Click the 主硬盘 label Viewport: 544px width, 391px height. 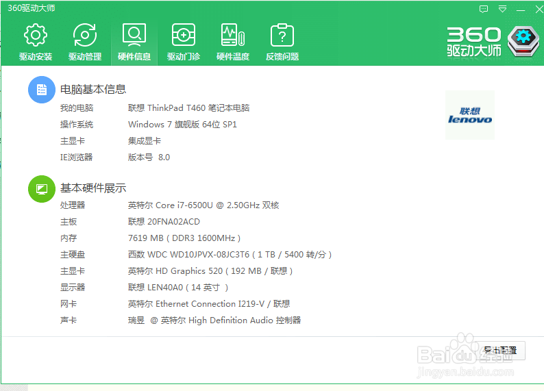[73, 255]
